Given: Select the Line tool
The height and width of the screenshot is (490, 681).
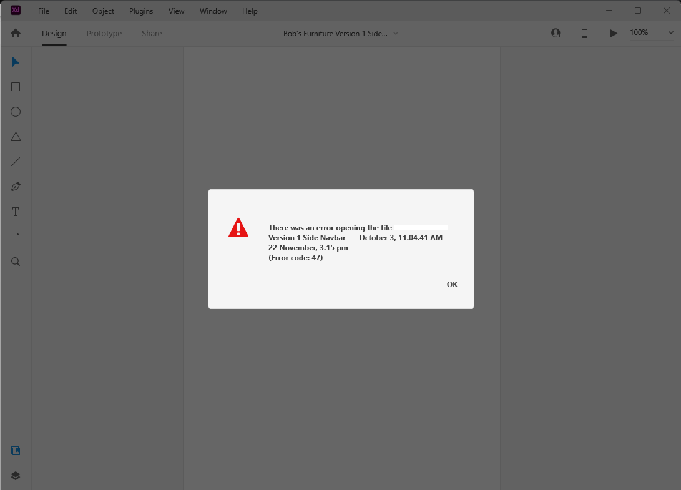Looking at the screenshot, I should tap(16, 162).
